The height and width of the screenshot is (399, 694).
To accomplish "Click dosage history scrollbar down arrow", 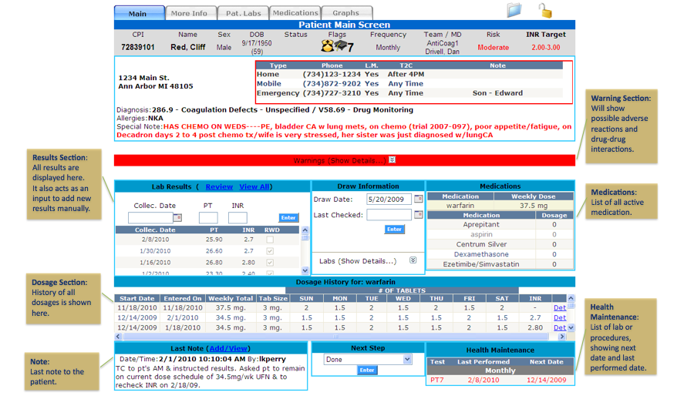I will (x=571, y=328).
